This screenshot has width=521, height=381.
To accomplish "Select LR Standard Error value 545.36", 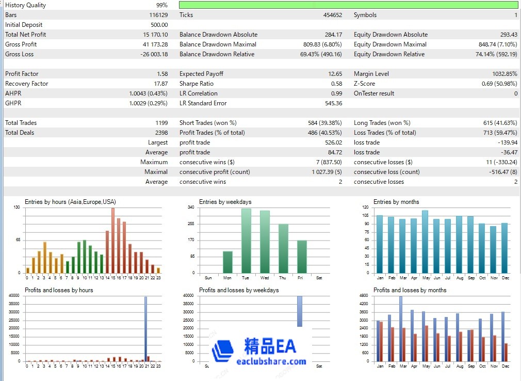I will (x=334, y=103).
